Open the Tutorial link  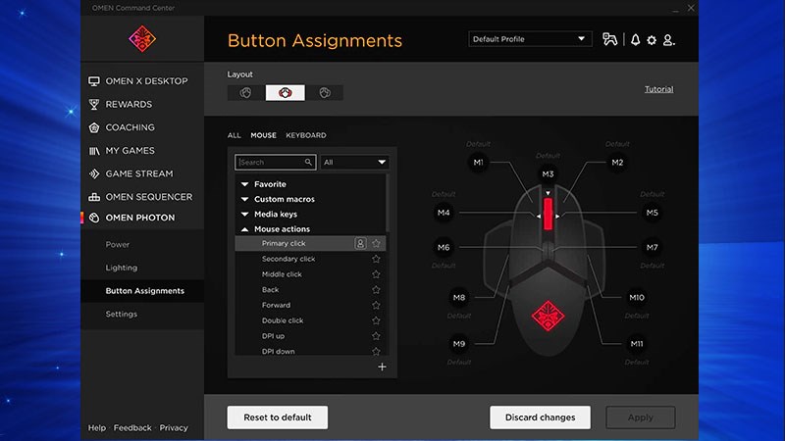click(x=658, y=89)
